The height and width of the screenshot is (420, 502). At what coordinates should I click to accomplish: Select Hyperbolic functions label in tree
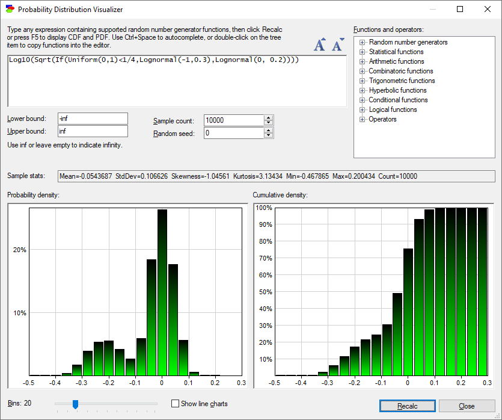397,90
